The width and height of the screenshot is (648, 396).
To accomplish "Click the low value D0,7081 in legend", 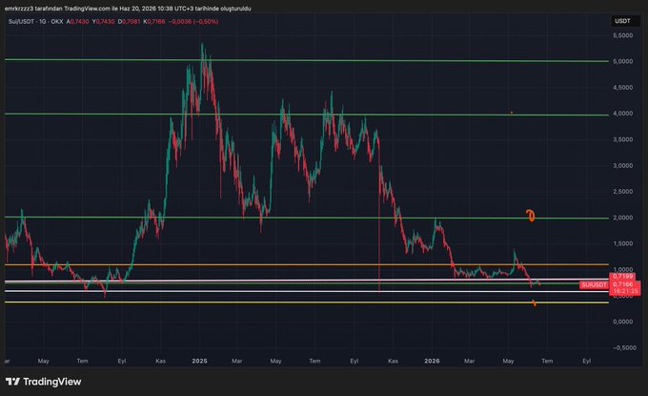I will [x=129, y=22].
